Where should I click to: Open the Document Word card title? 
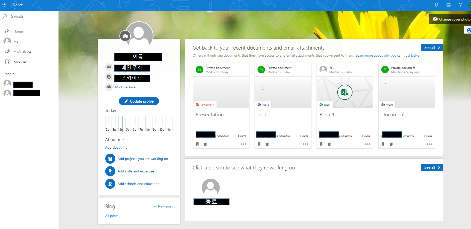393,115
